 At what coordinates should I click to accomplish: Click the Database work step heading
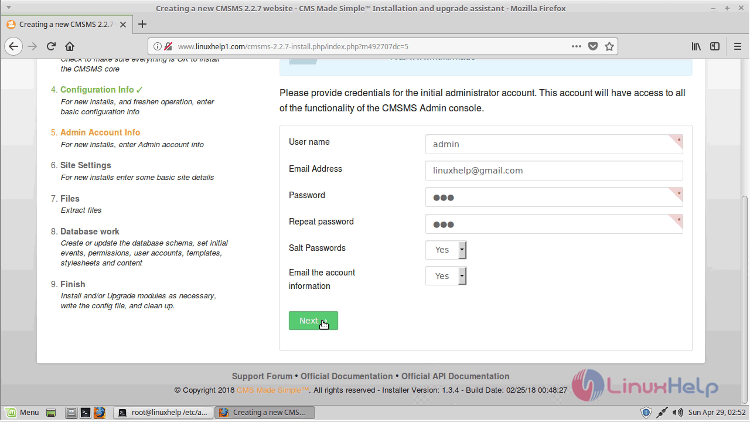90,232
